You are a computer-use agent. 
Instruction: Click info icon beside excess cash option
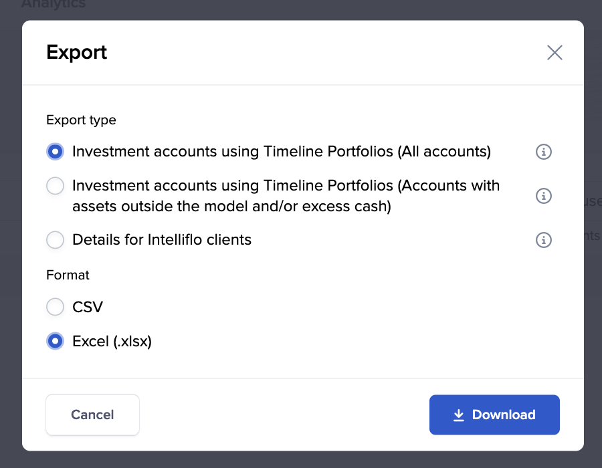click(544, 196)
